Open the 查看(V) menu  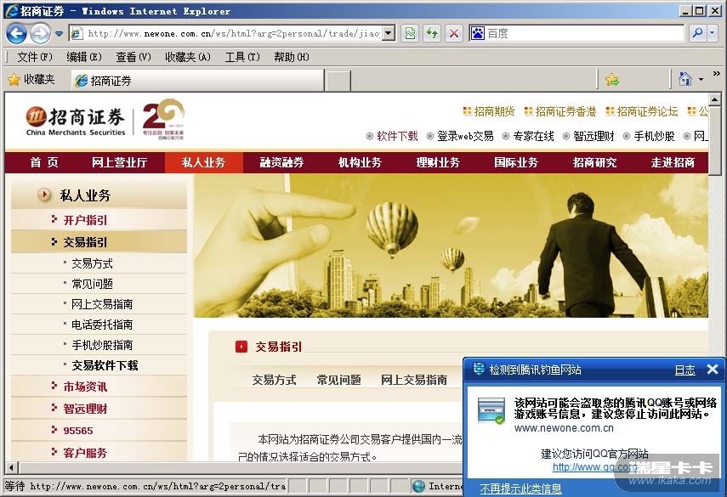[x=133, y=57]
